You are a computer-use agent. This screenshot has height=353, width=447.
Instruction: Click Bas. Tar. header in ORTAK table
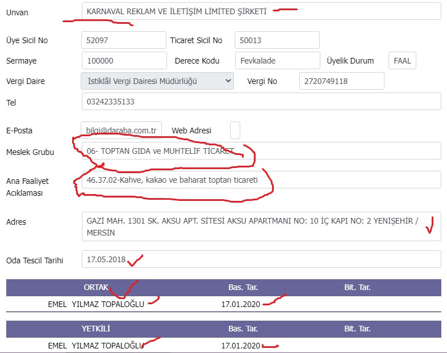pos(243,287)
